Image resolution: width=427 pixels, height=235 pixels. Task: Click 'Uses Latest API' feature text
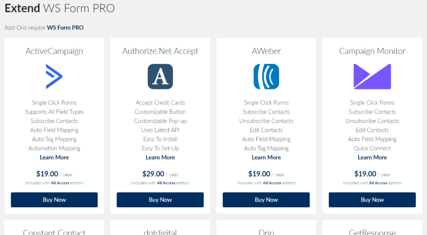tap(160, 130)
